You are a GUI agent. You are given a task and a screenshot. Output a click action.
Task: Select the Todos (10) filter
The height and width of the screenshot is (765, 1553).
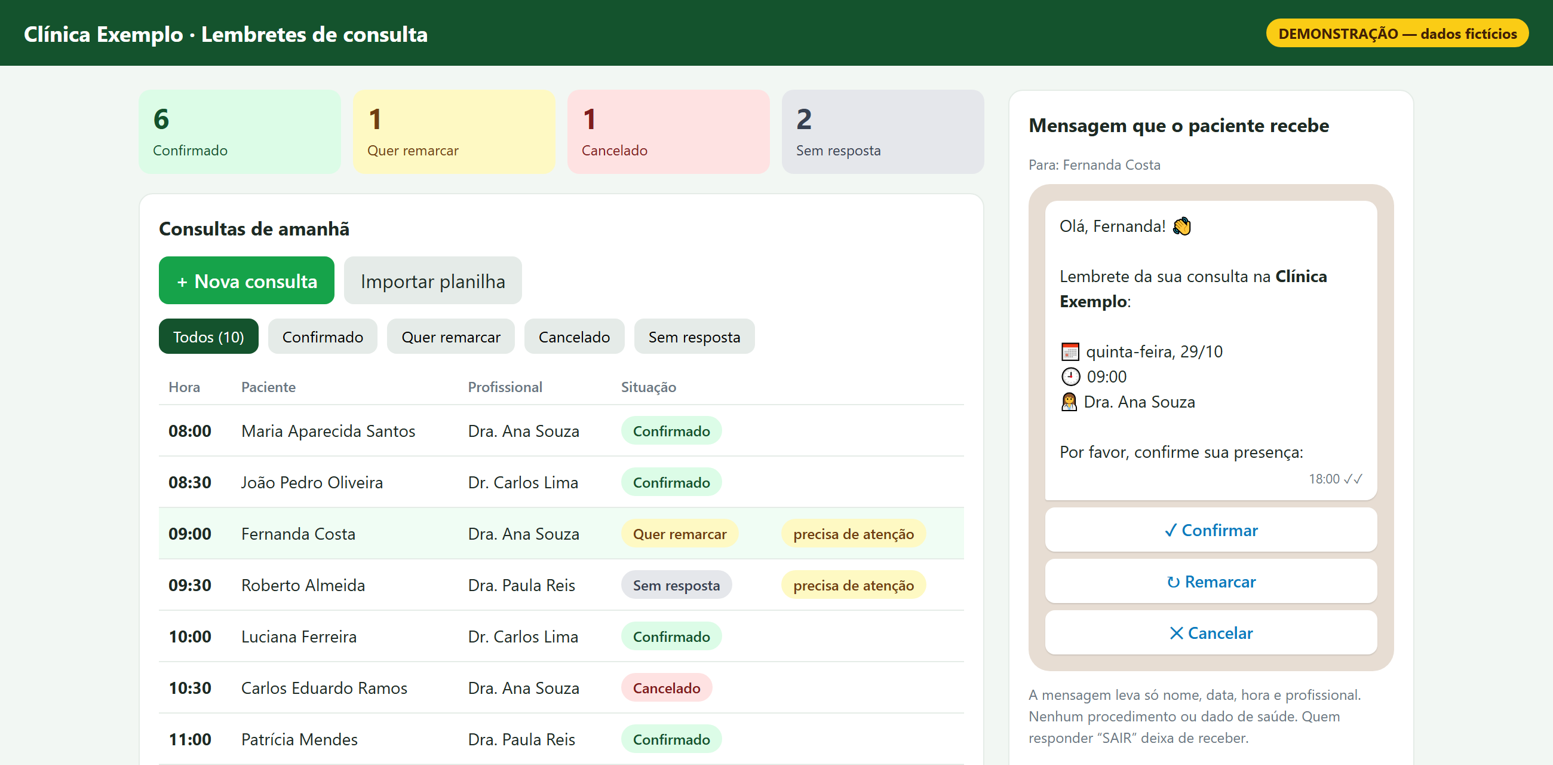208,336
